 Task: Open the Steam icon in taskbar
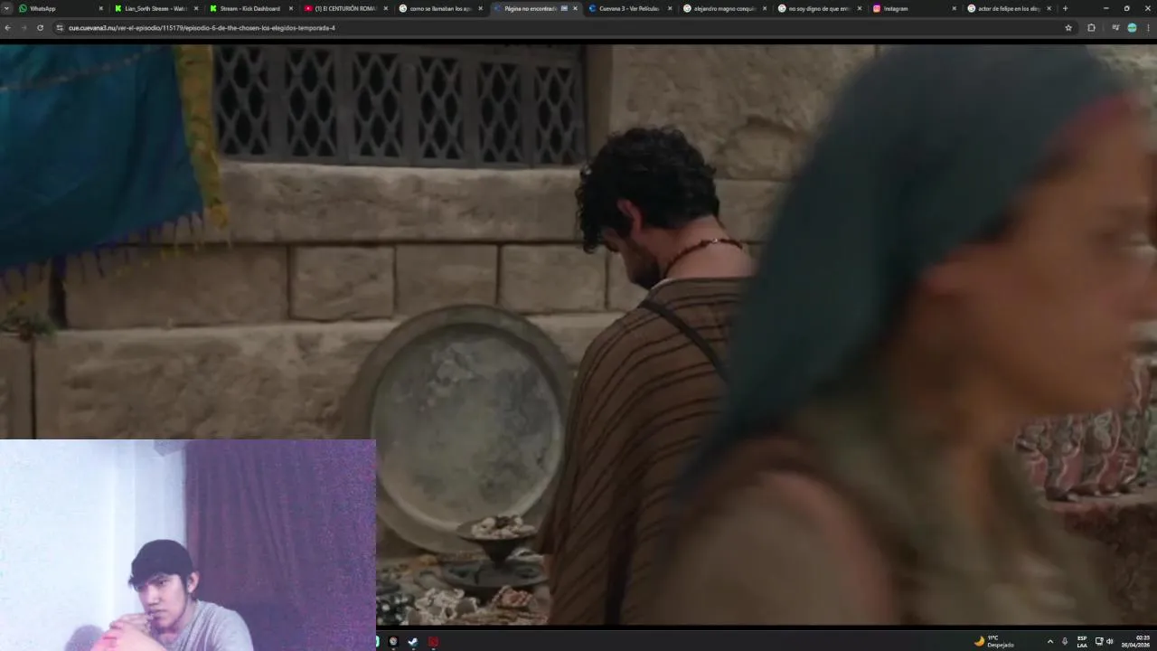[x=413, y=642]
